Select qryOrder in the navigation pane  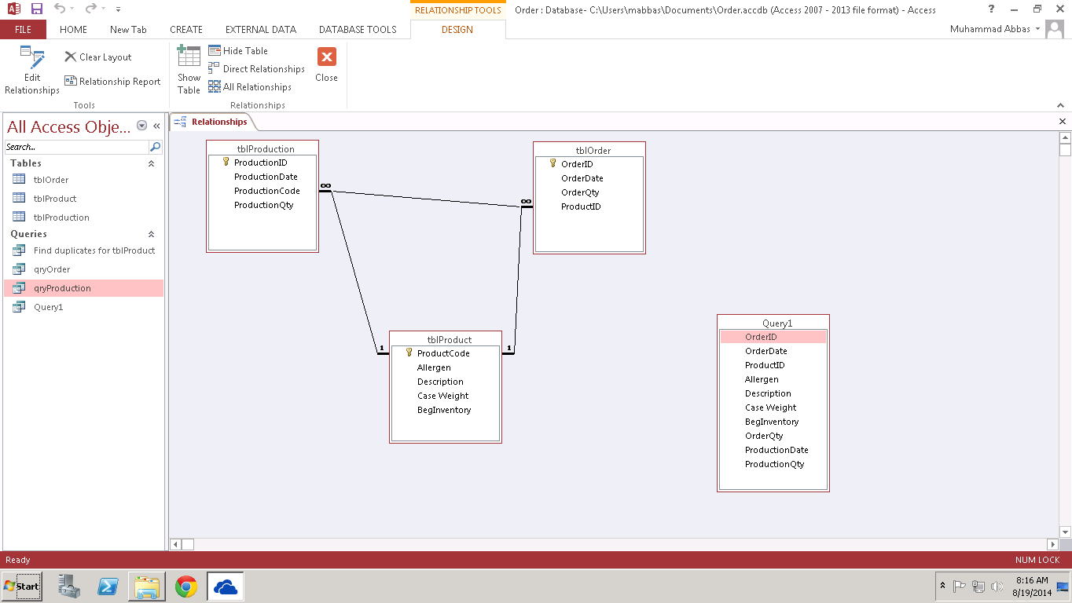[x=83, y=269]
